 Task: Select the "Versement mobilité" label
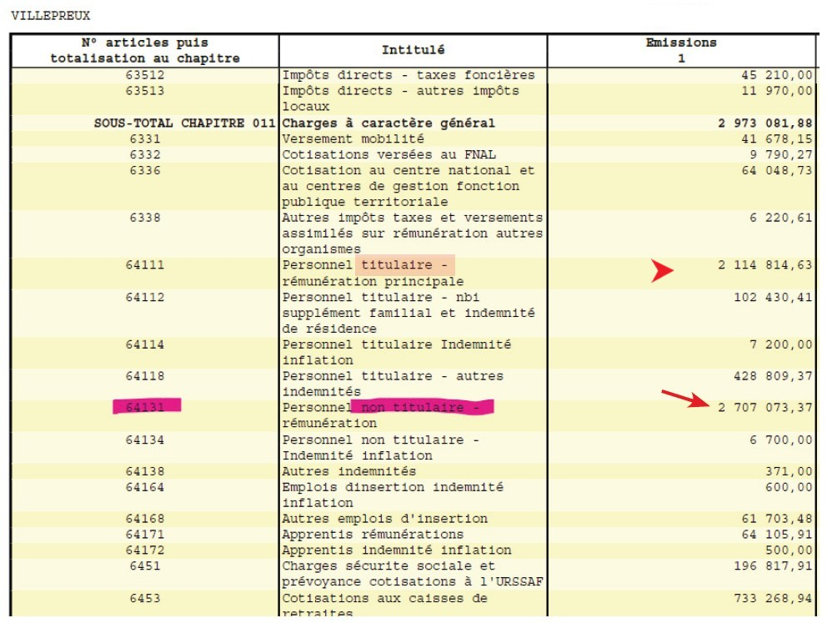(353, 138)
